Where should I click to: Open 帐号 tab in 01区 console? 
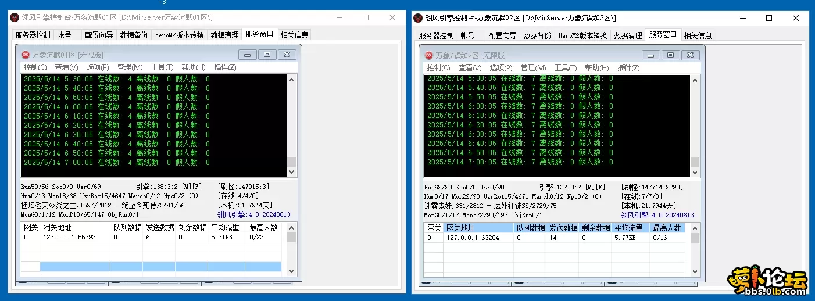[65, 35]
